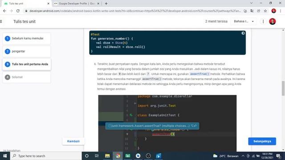The height and width of the screenshot is (160, 285).
Task: Click the page vertical scrollbar thumb
Action: (x=283, y=88)
